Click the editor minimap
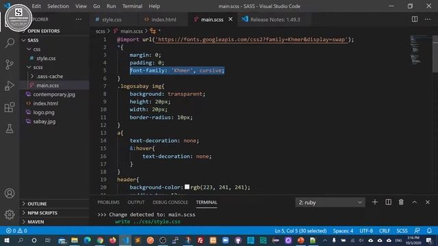This screenshot has width=438, height=246. 415,50
